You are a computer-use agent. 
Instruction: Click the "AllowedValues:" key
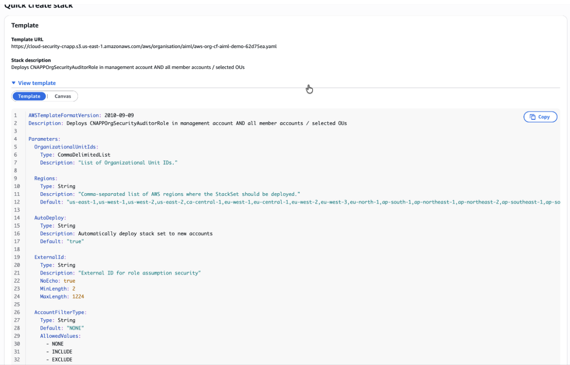click(x=61, y=336)
